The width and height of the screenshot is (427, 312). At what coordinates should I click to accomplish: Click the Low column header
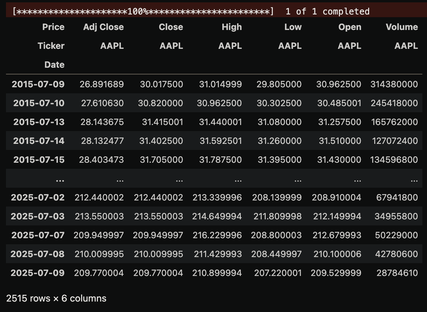click(x=293, y=27)
